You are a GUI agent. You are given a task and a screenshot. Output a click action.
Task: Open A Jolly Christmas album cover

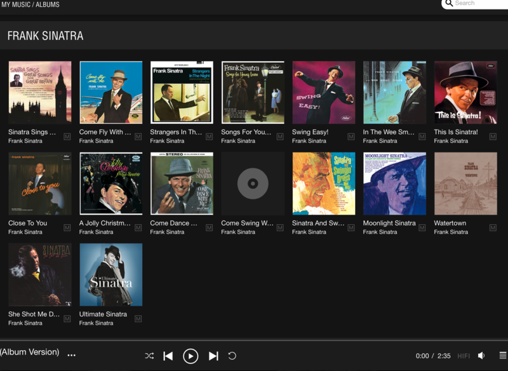[x=110, y=184]
